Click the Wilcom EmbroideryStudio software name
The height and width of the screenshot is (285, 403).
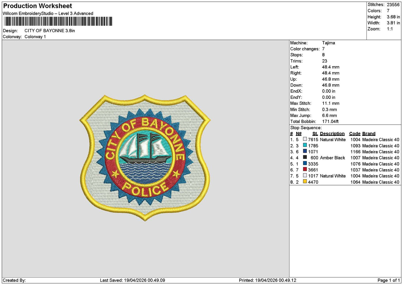point(48,13)
